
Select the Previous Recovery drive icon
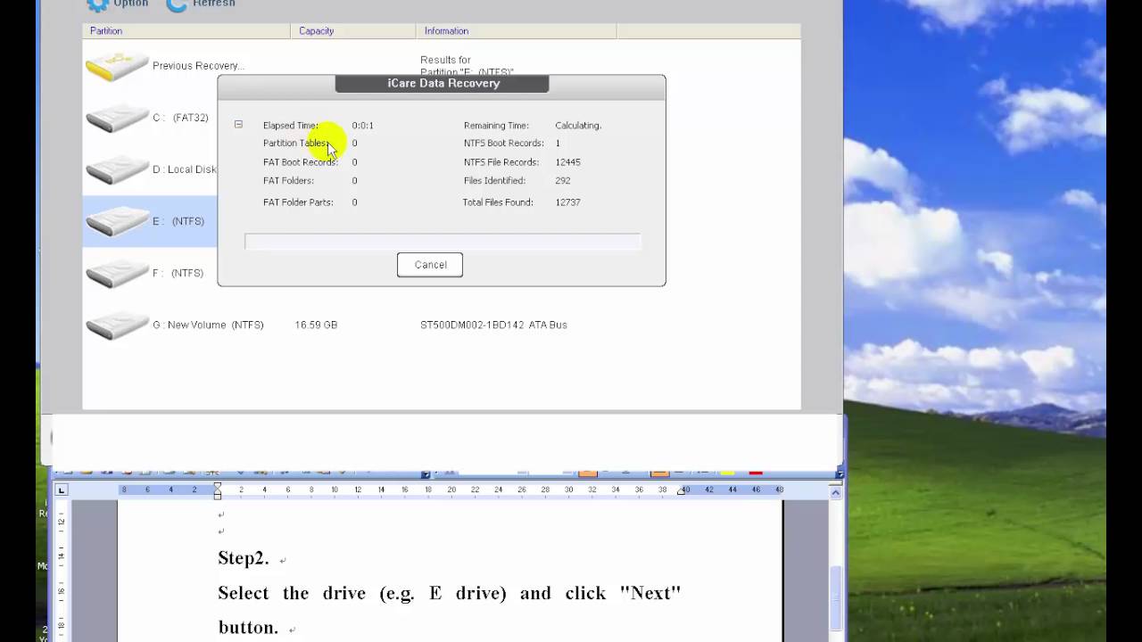pos(117,66)
